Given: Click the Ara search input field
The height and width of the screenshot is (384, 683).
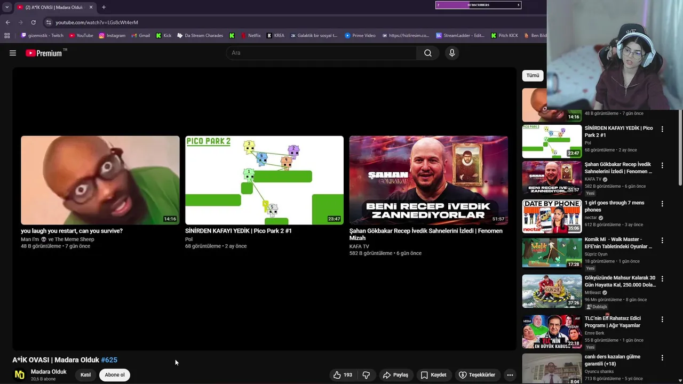Looking at the screenshot, I should 321,53.
